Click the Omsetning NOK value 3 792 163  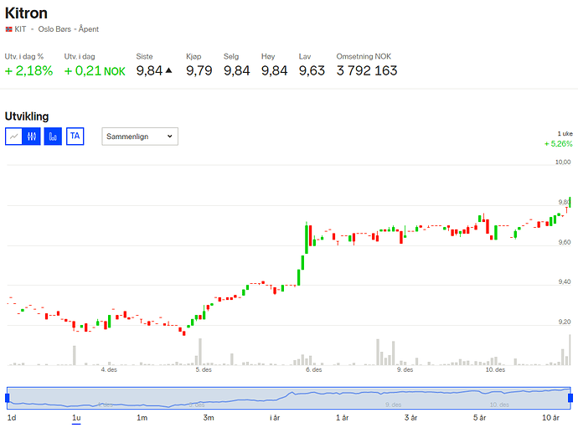pos(367,71)
